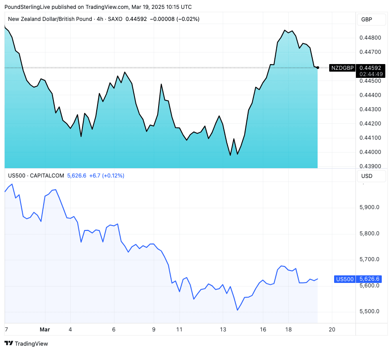Viewport: 392px width, 351px height.
Task: Click the 0.44200 price axis label
Action: click(x=370, y=123)
